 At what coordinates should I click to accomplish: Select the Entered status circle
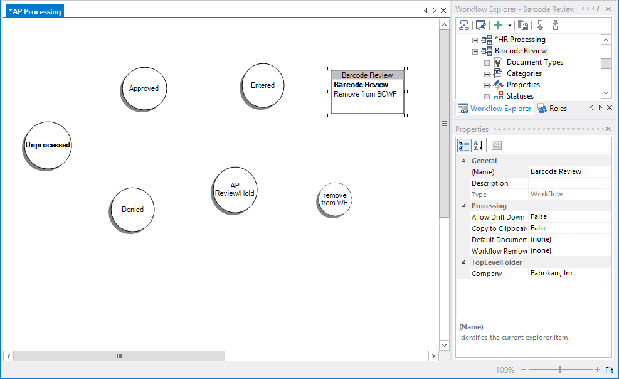[263, 85]
